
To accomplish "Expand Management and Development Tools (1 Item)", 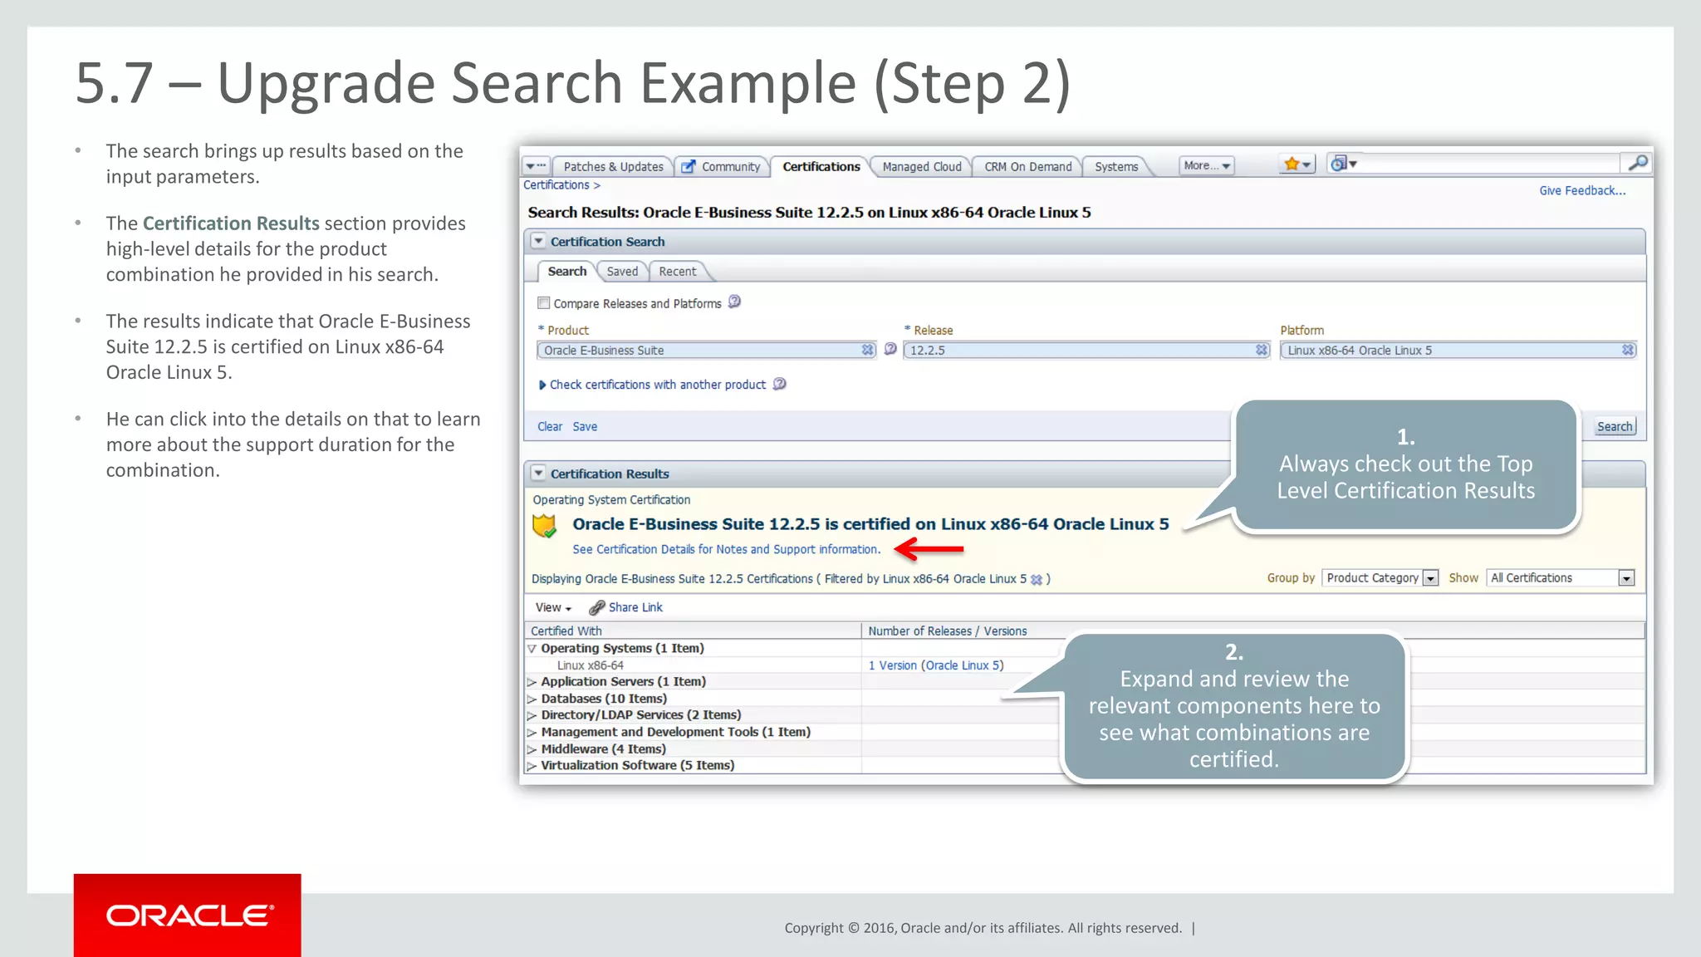I will 532,733.
